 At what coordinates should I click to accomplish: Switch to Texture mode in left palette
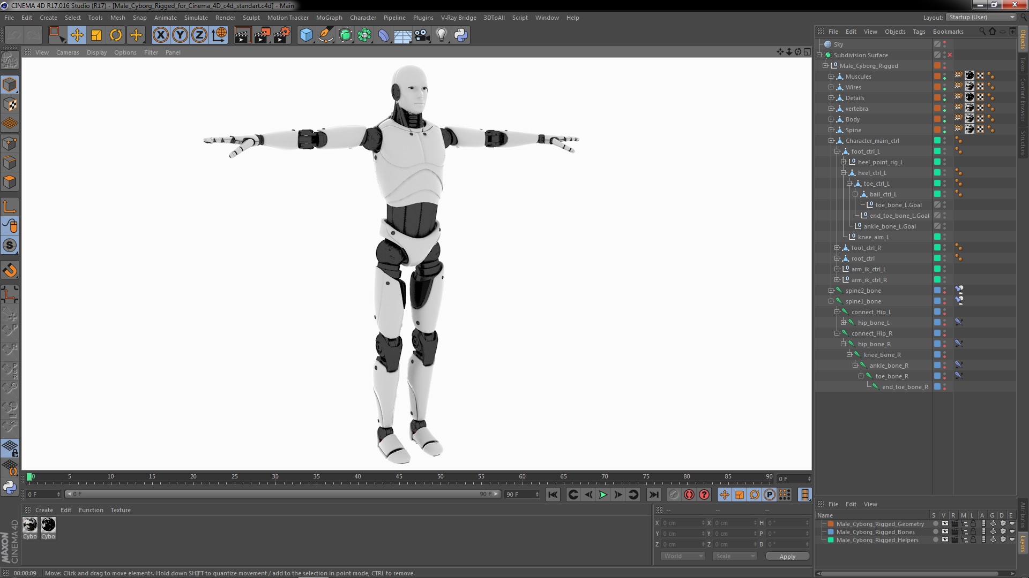point(10,104)
